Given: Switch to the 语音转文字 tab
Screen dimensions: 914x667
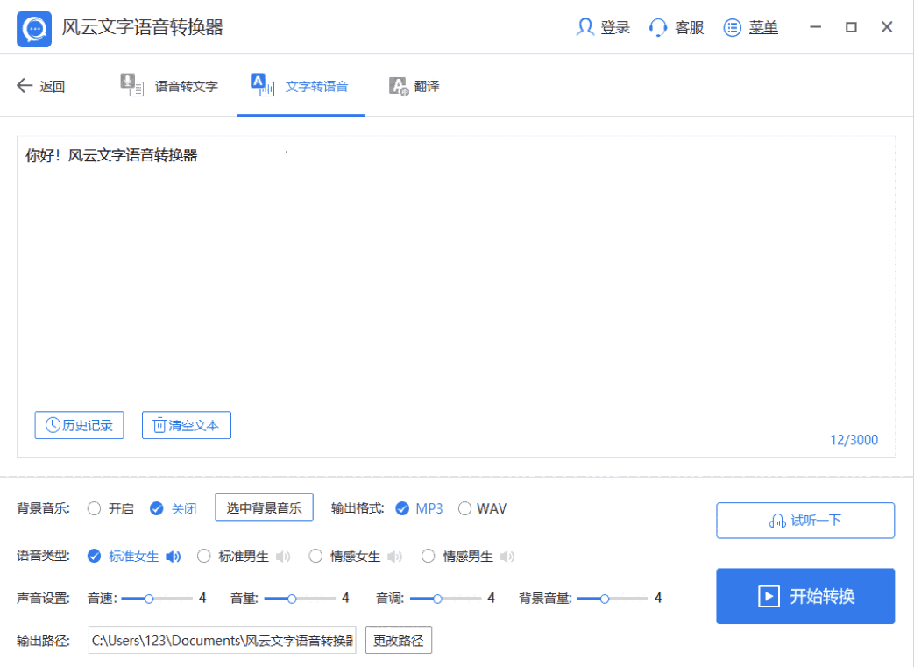Looking at the screenshot, I should tap(169, 86).
